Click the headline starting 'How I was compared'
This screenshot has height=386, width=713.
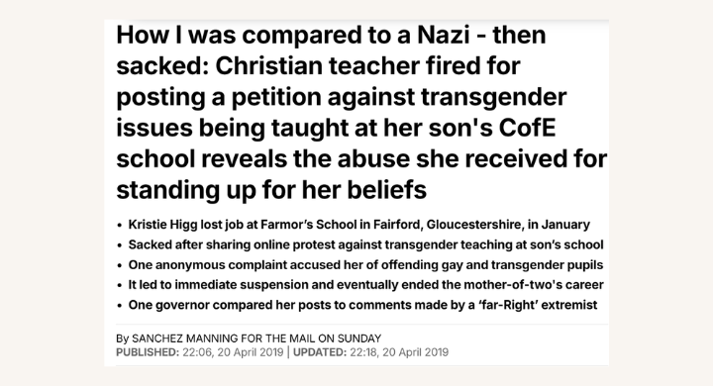click(x=361, y=112)
